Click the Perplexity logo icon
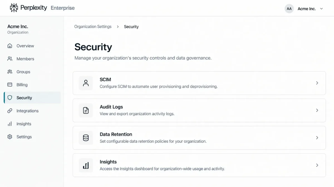Image resolution: width=334 pixels, height=187 pixels. (14, 8)
